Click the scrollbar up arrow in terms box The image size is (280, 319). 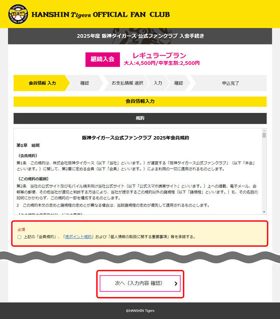pyautogui.click(x=264, y=130)
